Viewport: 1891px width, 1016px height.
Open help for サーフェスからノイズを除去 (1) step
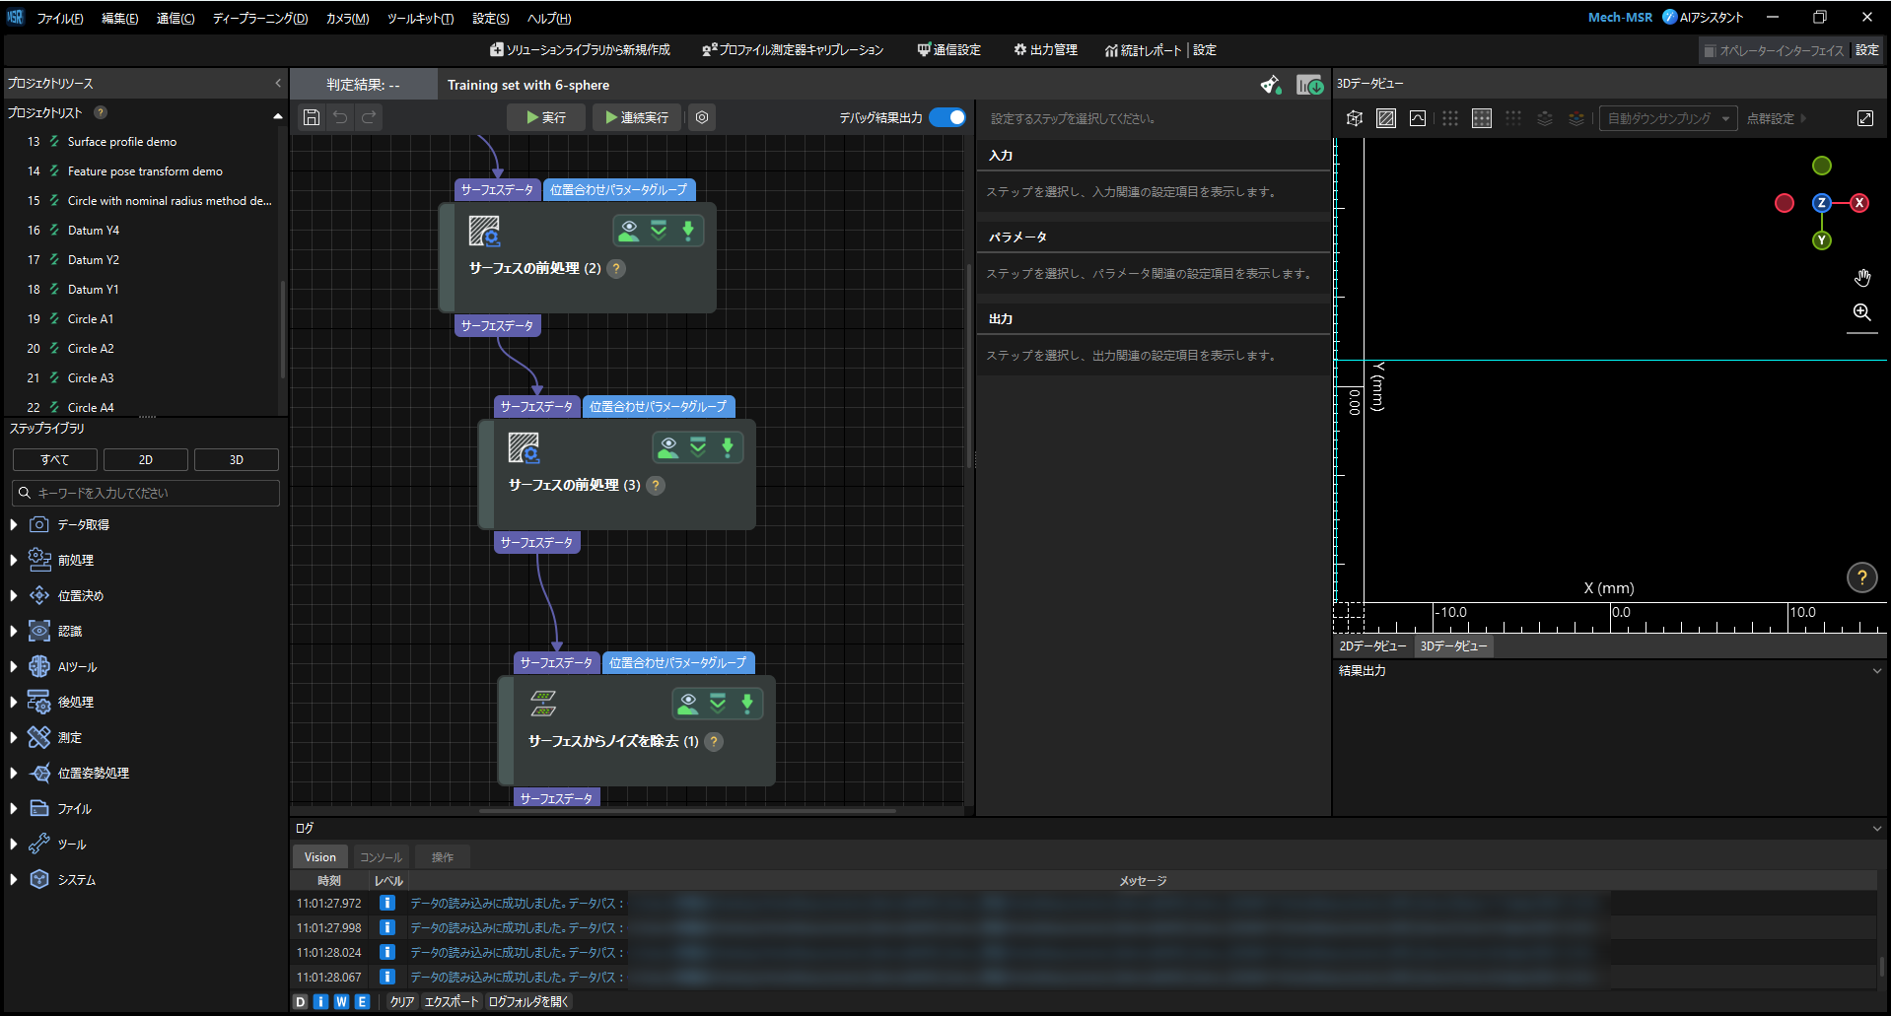tap(715, 741)
